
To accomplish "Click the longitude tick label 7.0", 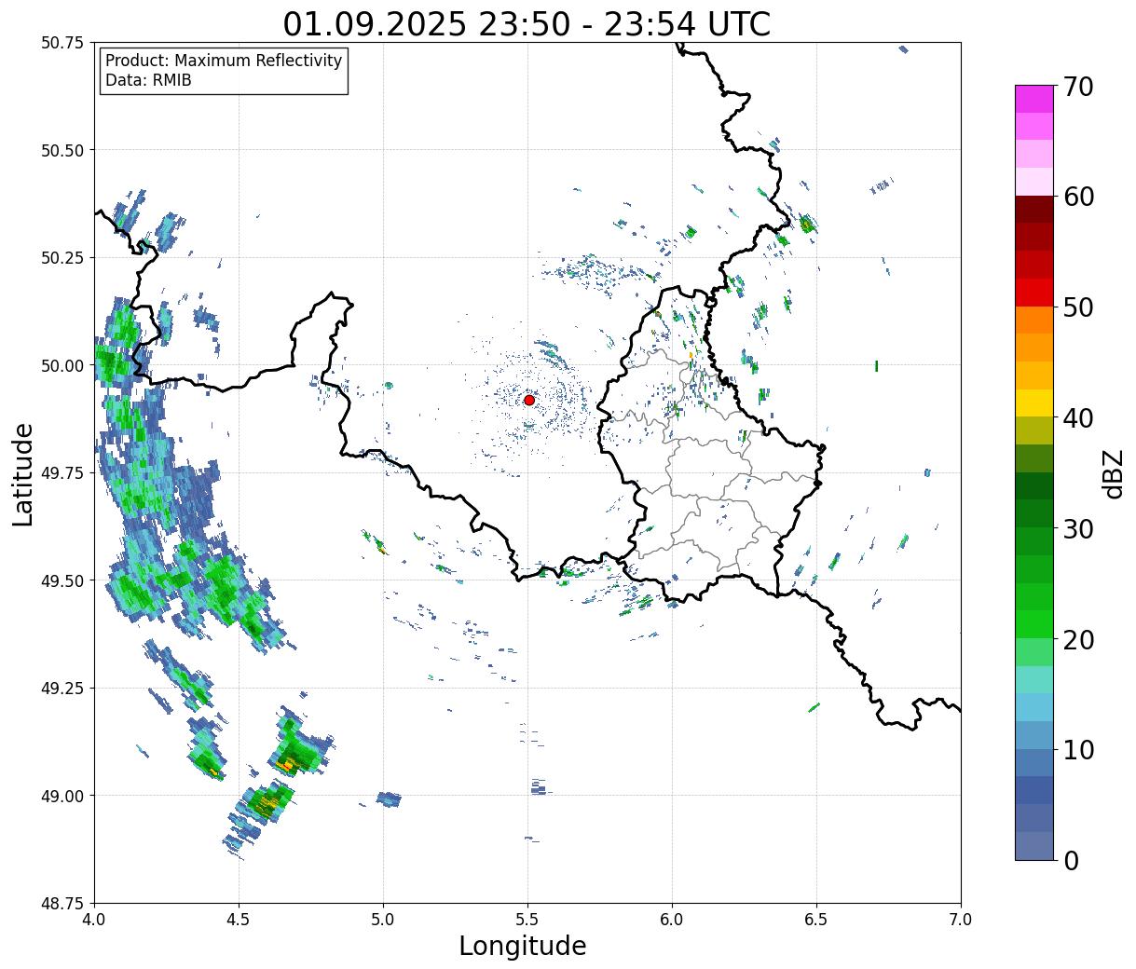I will (x=961, y=920).
